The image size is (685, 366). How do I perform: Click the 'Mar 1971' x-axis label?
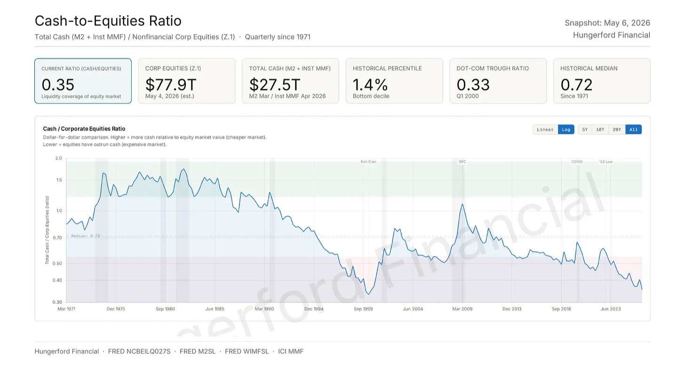pyautogui.click(x=66, y=309)
